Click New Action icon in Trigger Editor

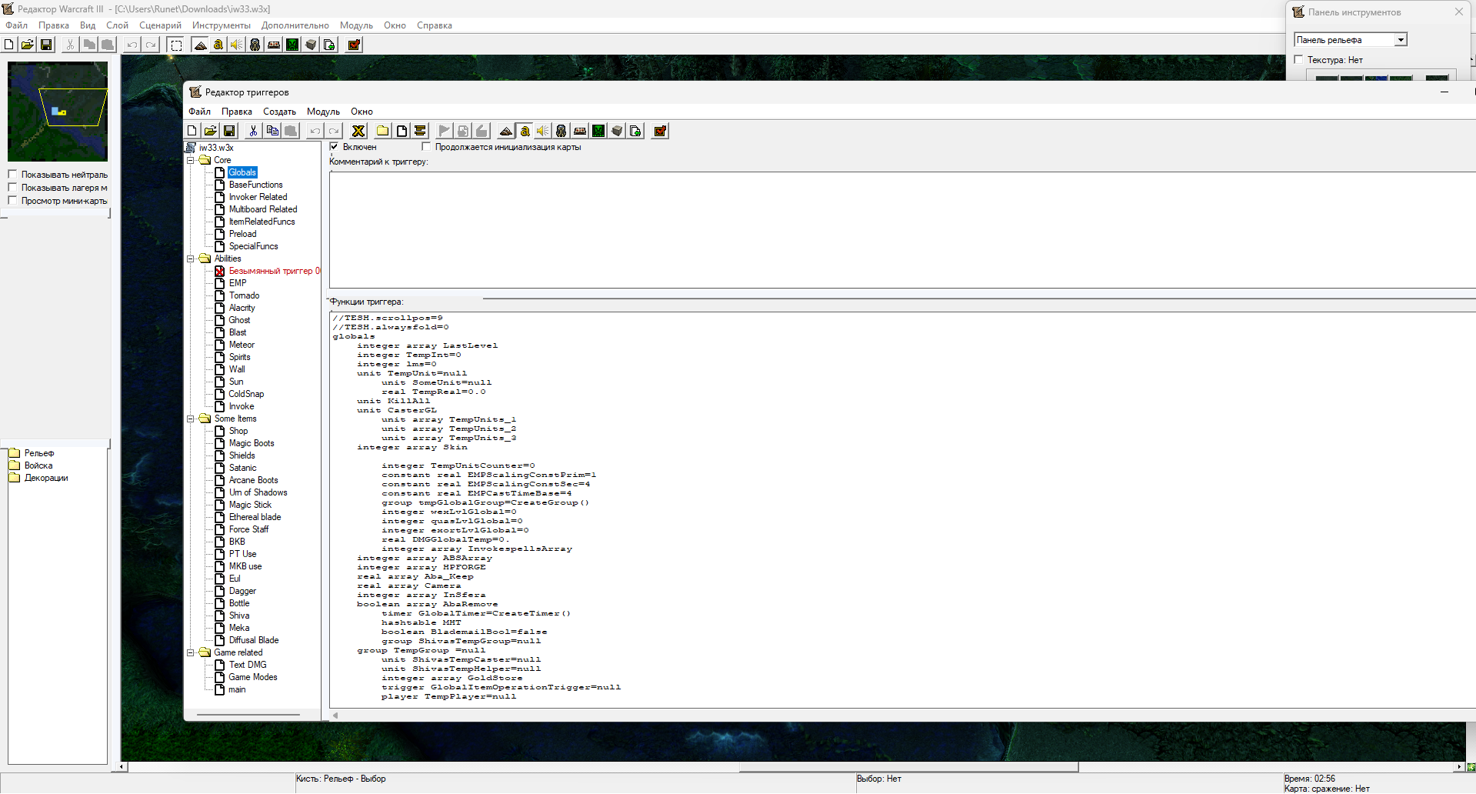(x=481, y=131)
